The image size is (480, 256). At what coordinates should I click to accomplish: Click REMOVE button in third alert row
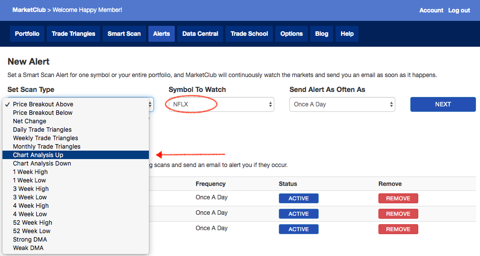(x=398, y=229)
